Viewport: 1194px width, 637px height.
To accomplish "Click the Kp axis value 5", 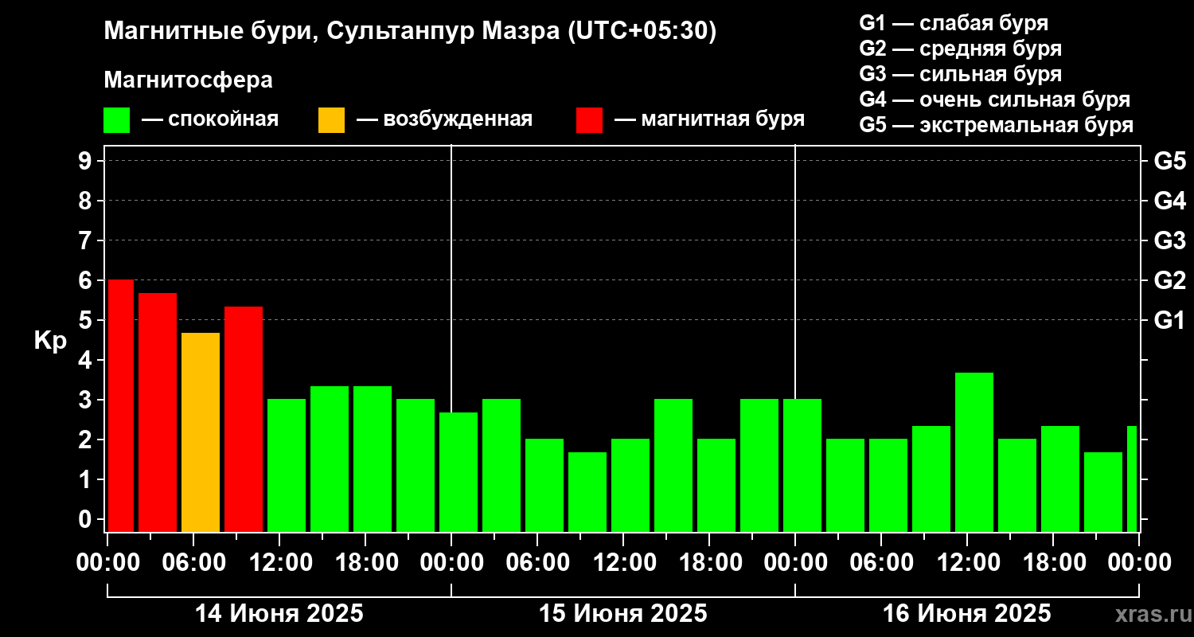I will 86,321.
